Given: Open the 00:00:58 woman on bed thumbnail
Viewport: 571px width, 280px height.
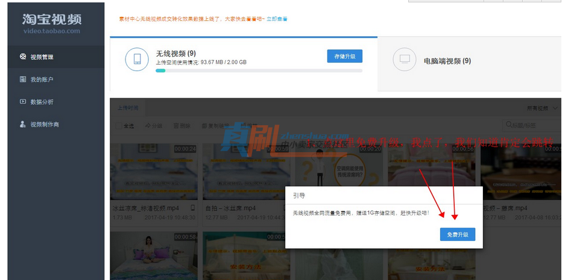Looking at the screenshot, I should point(154,256).
